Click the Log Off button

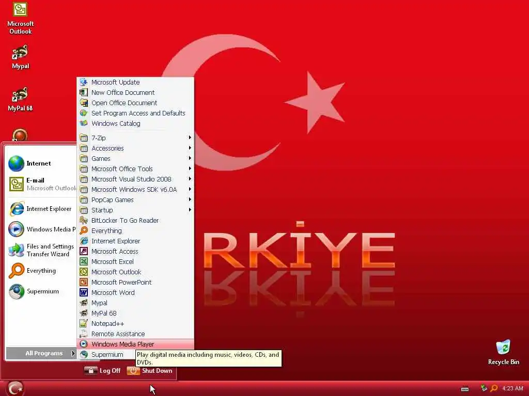(x=103, y=371)
